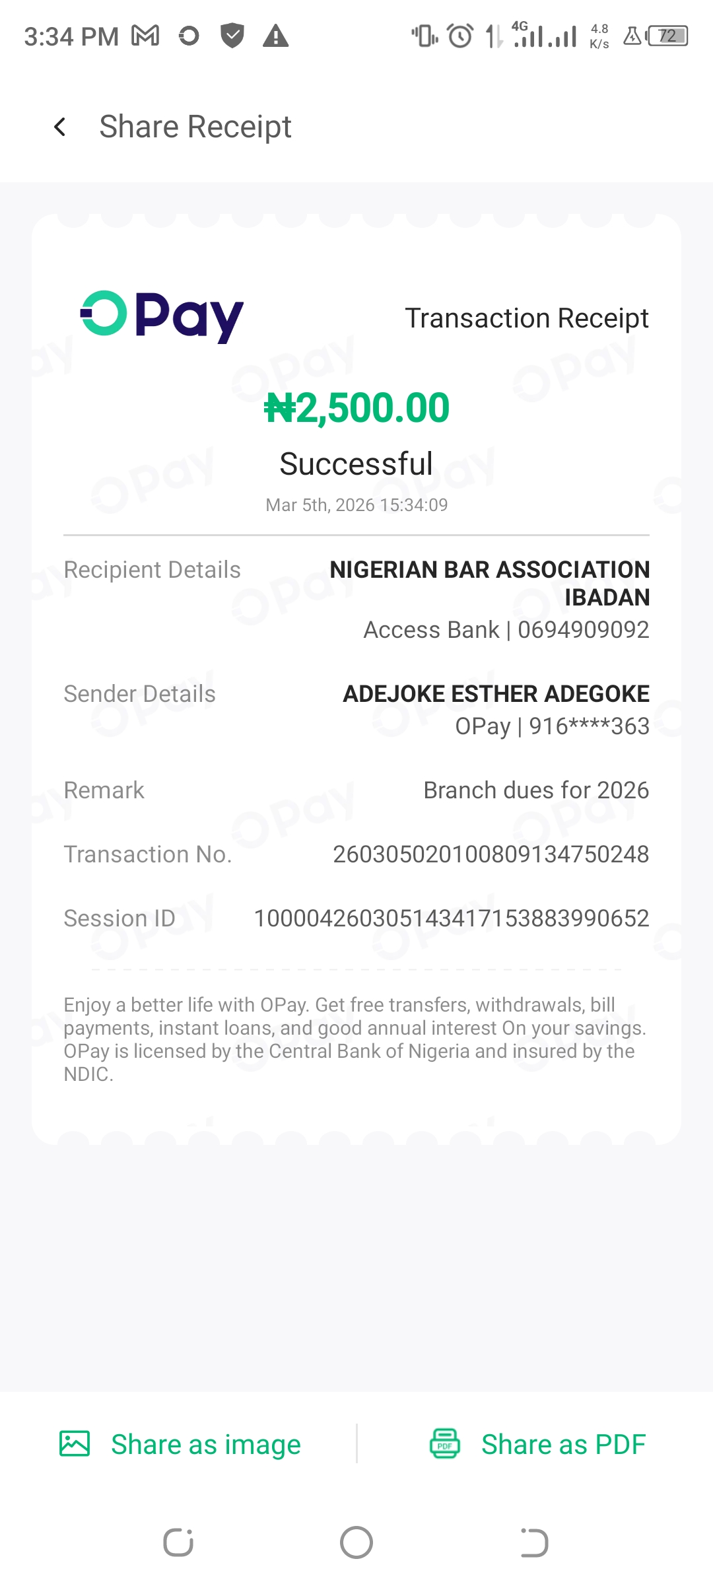Viewport: 713px width, 1590px height.
Task: Tap the Session ID number
Action: click(452, 918)
